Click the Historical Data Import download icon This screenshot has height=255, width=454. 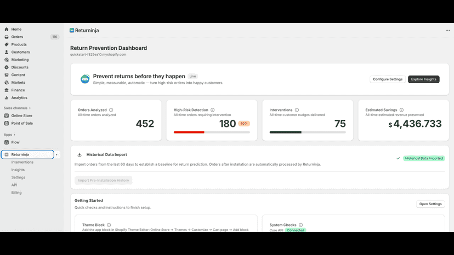coord(80,155)
